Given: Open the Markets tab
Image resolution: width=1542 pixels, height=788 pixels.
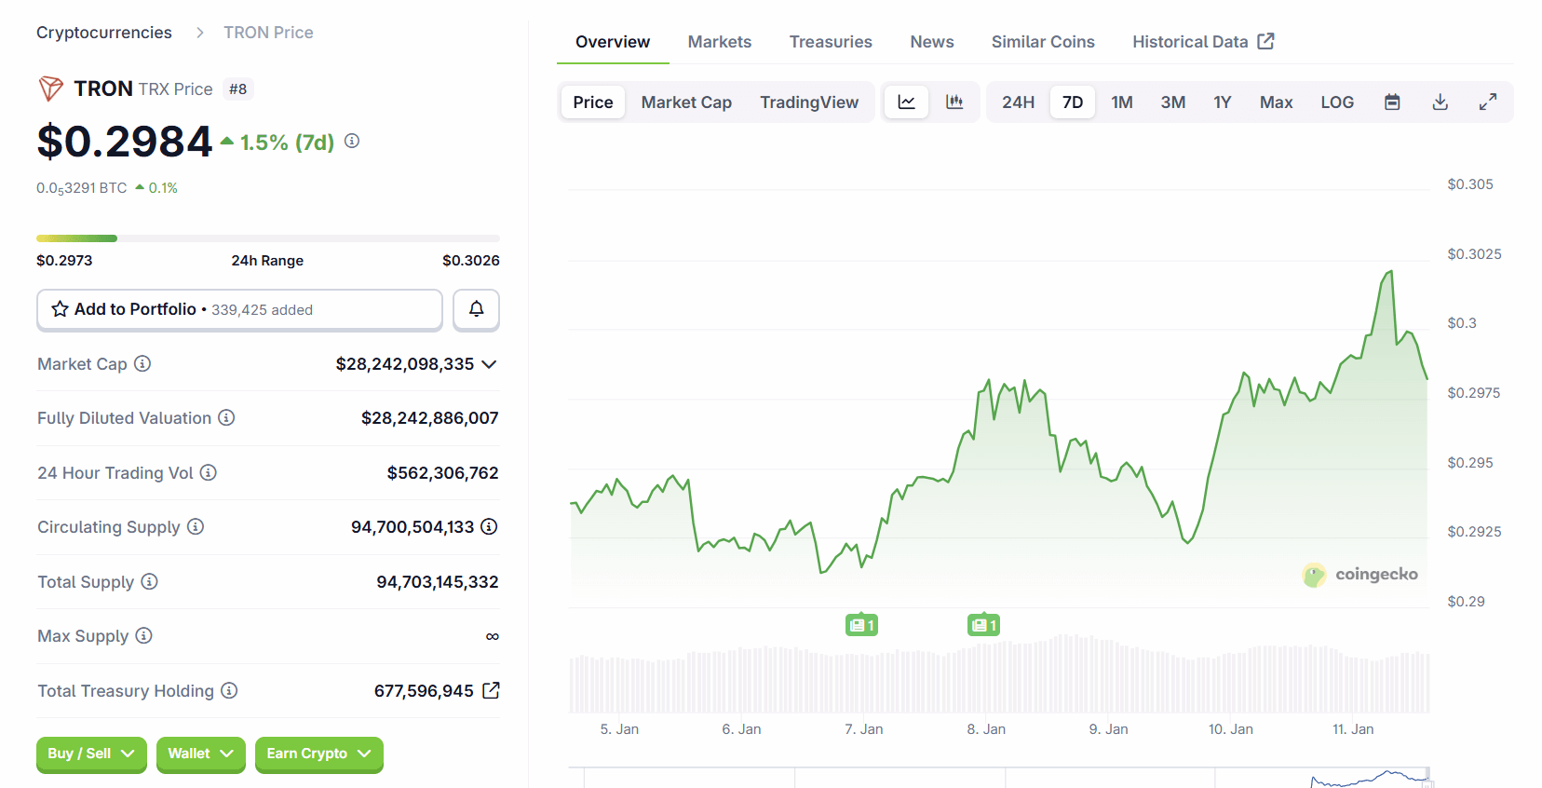Looking at the screenshot, I should [x=719, y=42].
